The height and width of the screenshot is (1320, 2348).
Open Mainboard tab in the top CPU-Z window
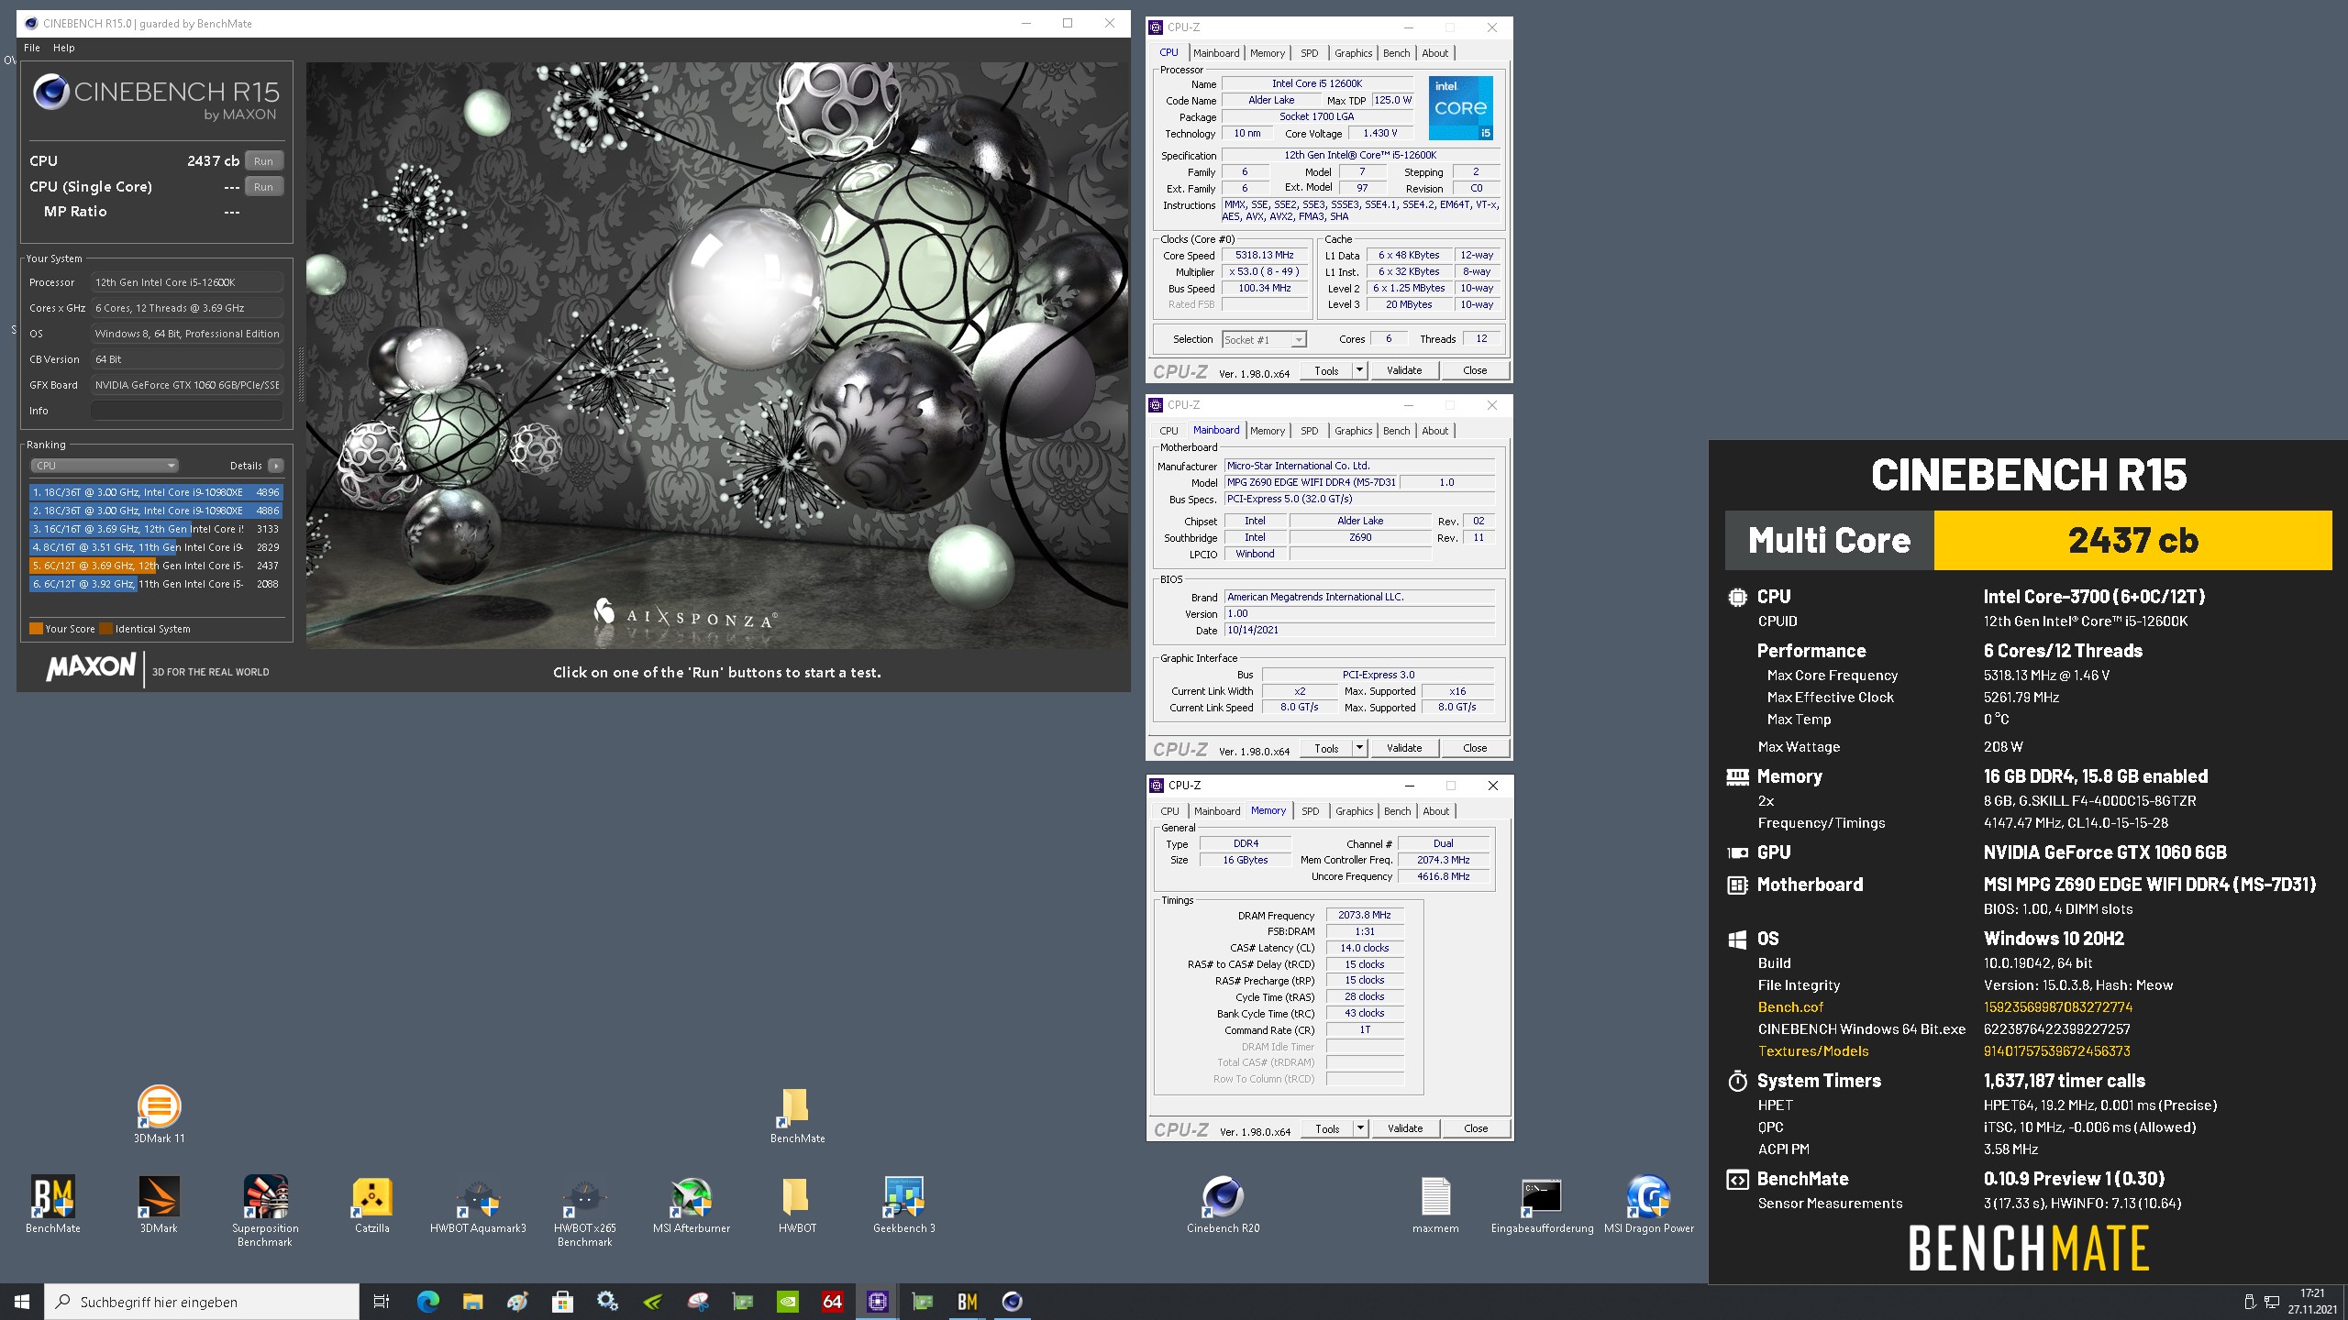(x=1216, y=53)
